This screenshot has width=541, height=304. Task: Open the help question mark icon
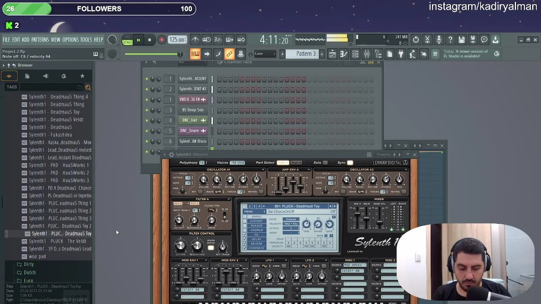(450, 40)
